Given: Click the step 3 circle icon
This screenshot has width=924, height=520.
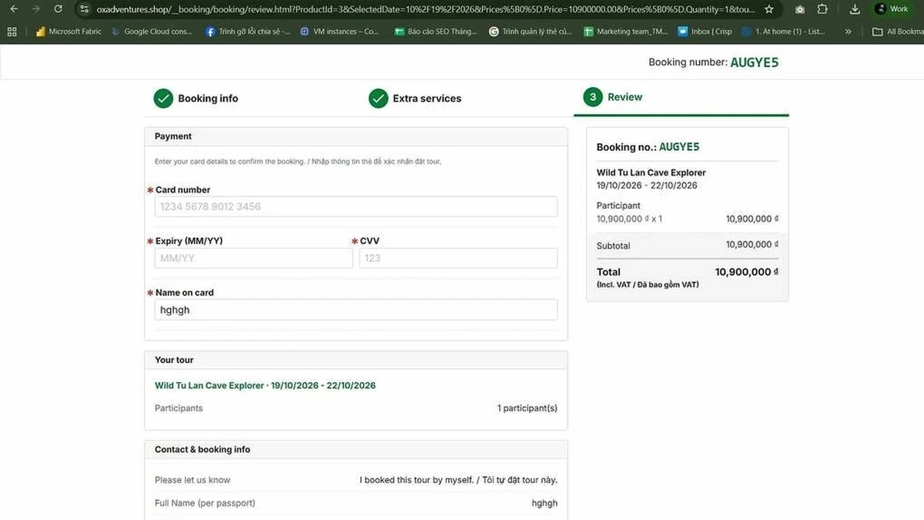Looking at the screenshot, I should 592,97.
